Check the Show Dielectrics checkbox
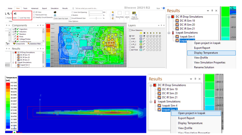Image resolution: width=242 pixels, height=135 pixels. (x=130, y=30)
